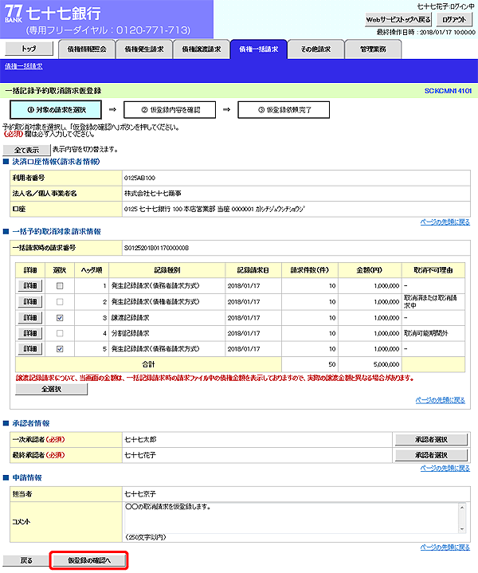This screenshot has width=478, height=573.
Task: Click comment box scrollbar down arrow
Action: (462, 529)
